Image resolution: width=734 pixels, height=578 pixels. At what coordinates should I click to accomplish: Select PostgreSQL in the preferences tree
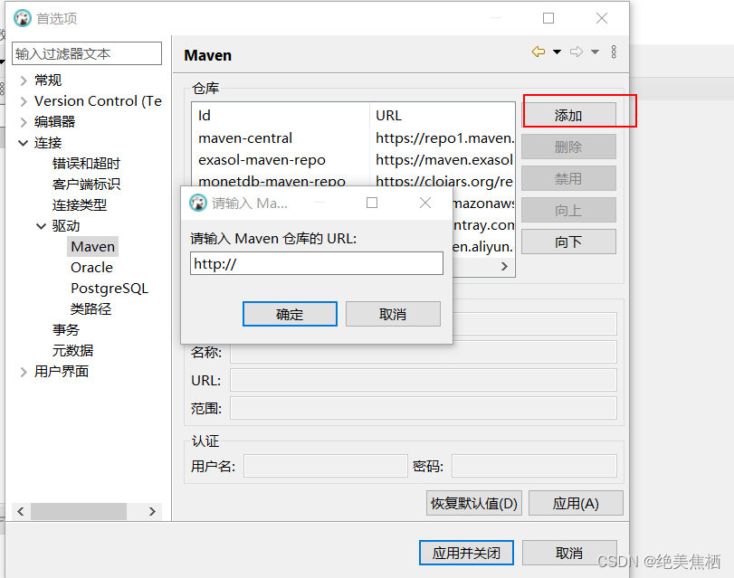pyautogui.click(x=109, y=289)
